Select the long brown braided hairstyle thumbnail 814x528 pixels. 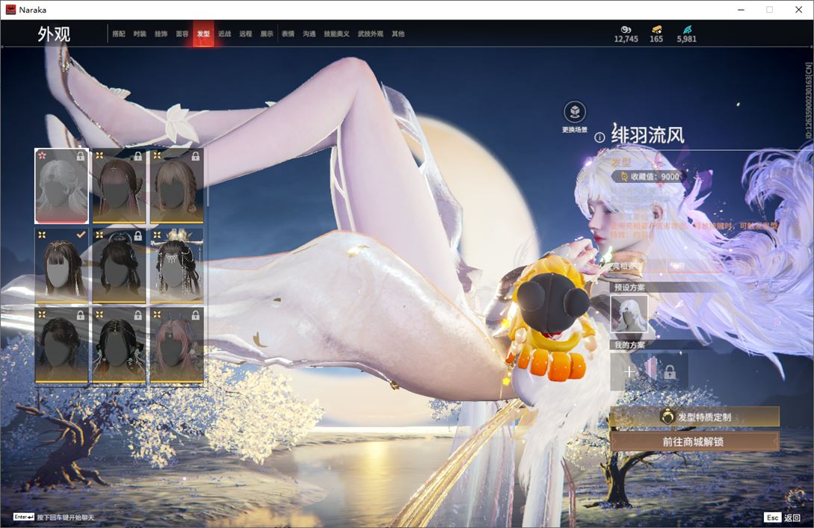coord(119,186)
